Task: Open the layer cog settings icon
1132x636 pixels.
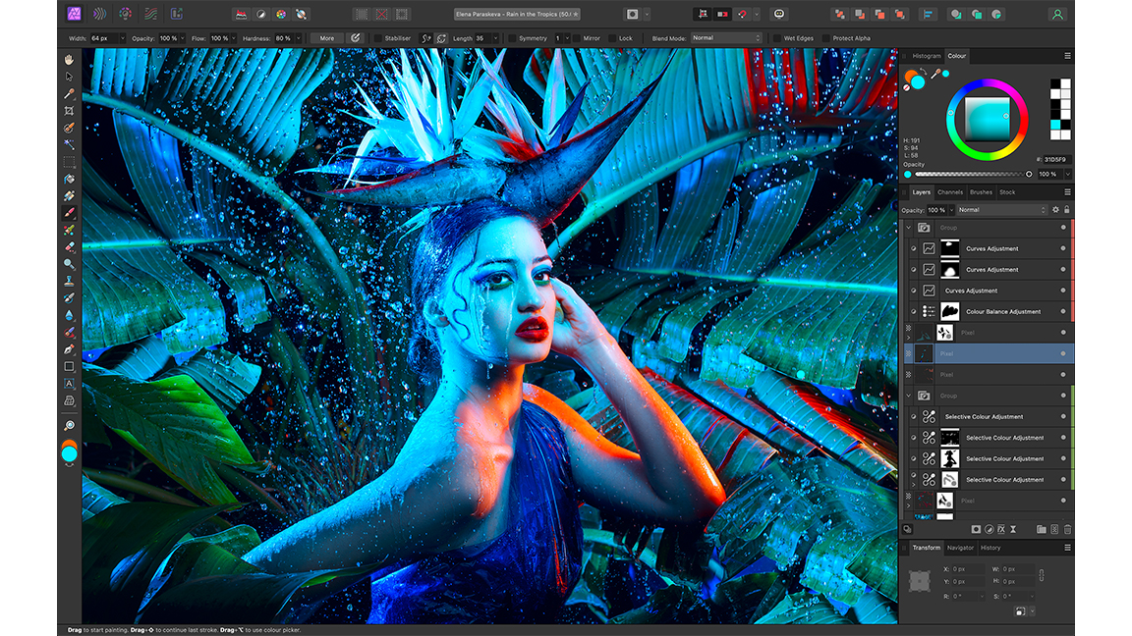Action: (1055, 210)
